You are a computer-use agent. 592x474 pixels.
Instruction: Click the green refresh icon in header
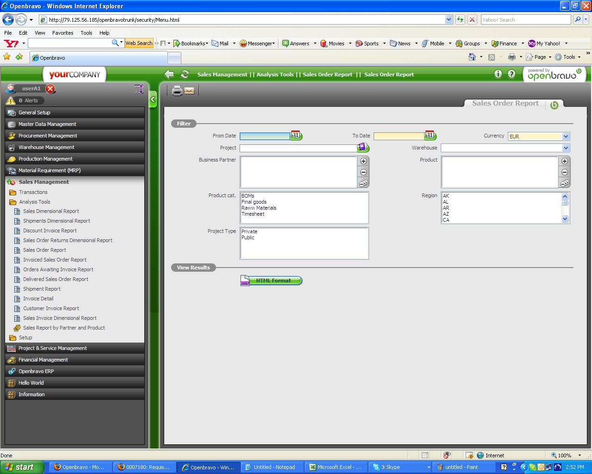tap(185, 75)
